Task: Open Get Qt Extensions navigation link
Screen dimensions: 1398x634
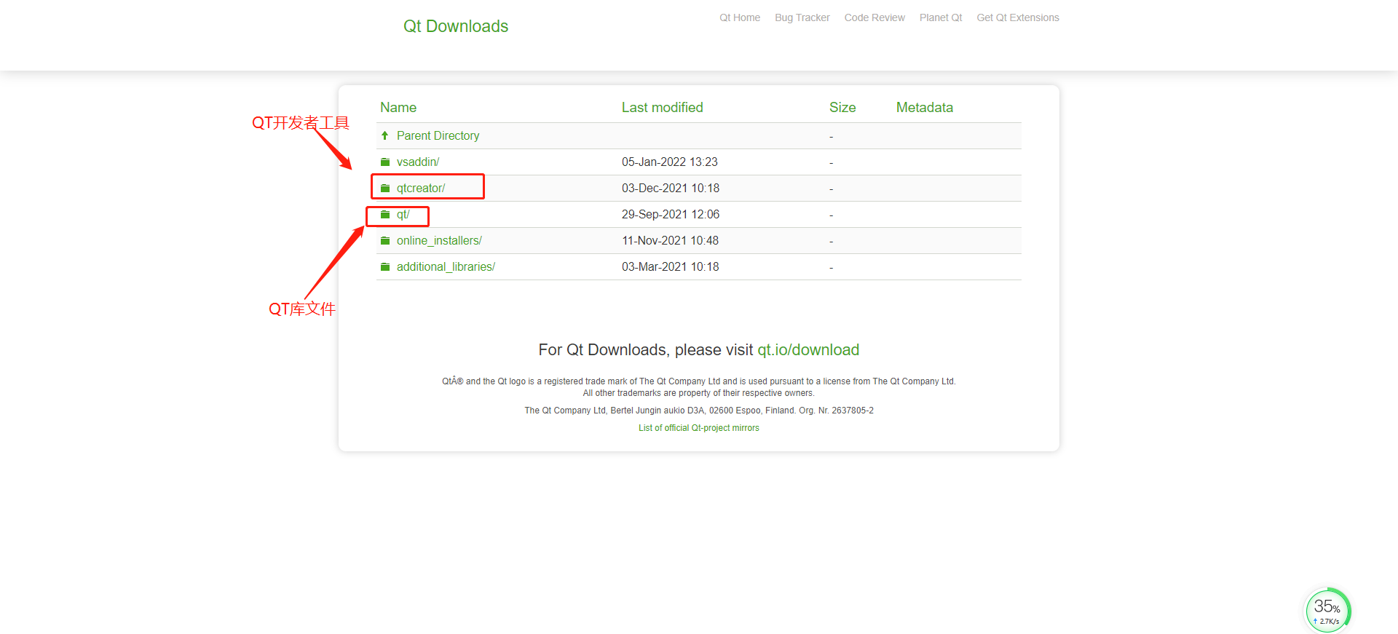Action: (1018, 17)
